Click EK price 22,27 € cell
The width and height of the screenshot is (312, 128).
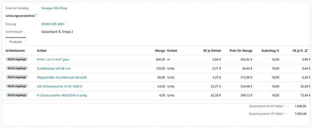tap(216, 86)
